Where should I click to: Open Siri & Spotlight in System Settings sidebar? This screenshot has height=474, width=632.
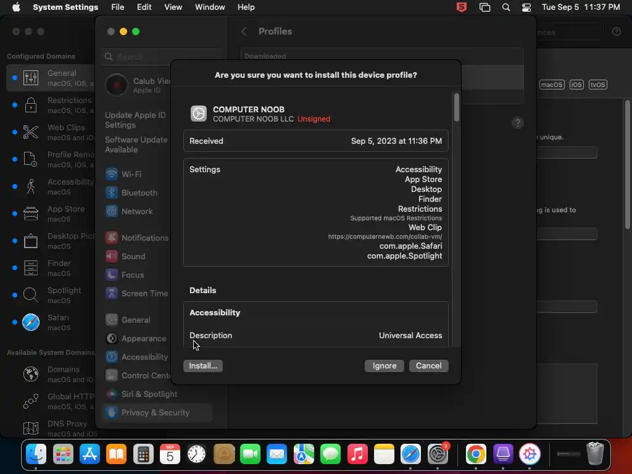[142, 394]
